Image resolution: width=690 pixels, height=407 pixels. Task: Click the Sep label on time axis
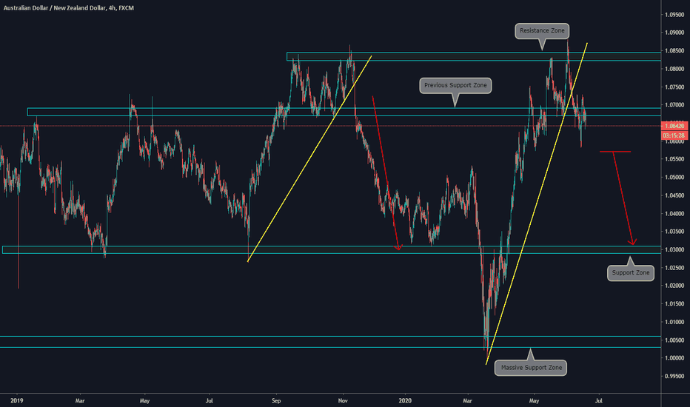(x=276, y=400)
